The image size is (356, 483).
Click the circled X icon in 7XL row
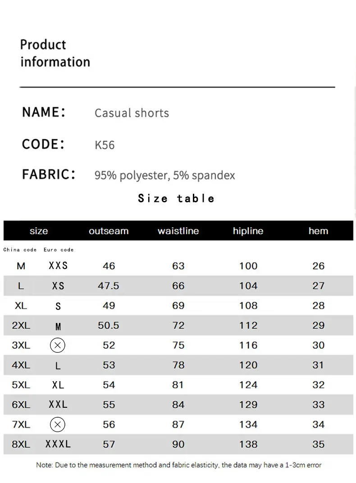[58, 425]
